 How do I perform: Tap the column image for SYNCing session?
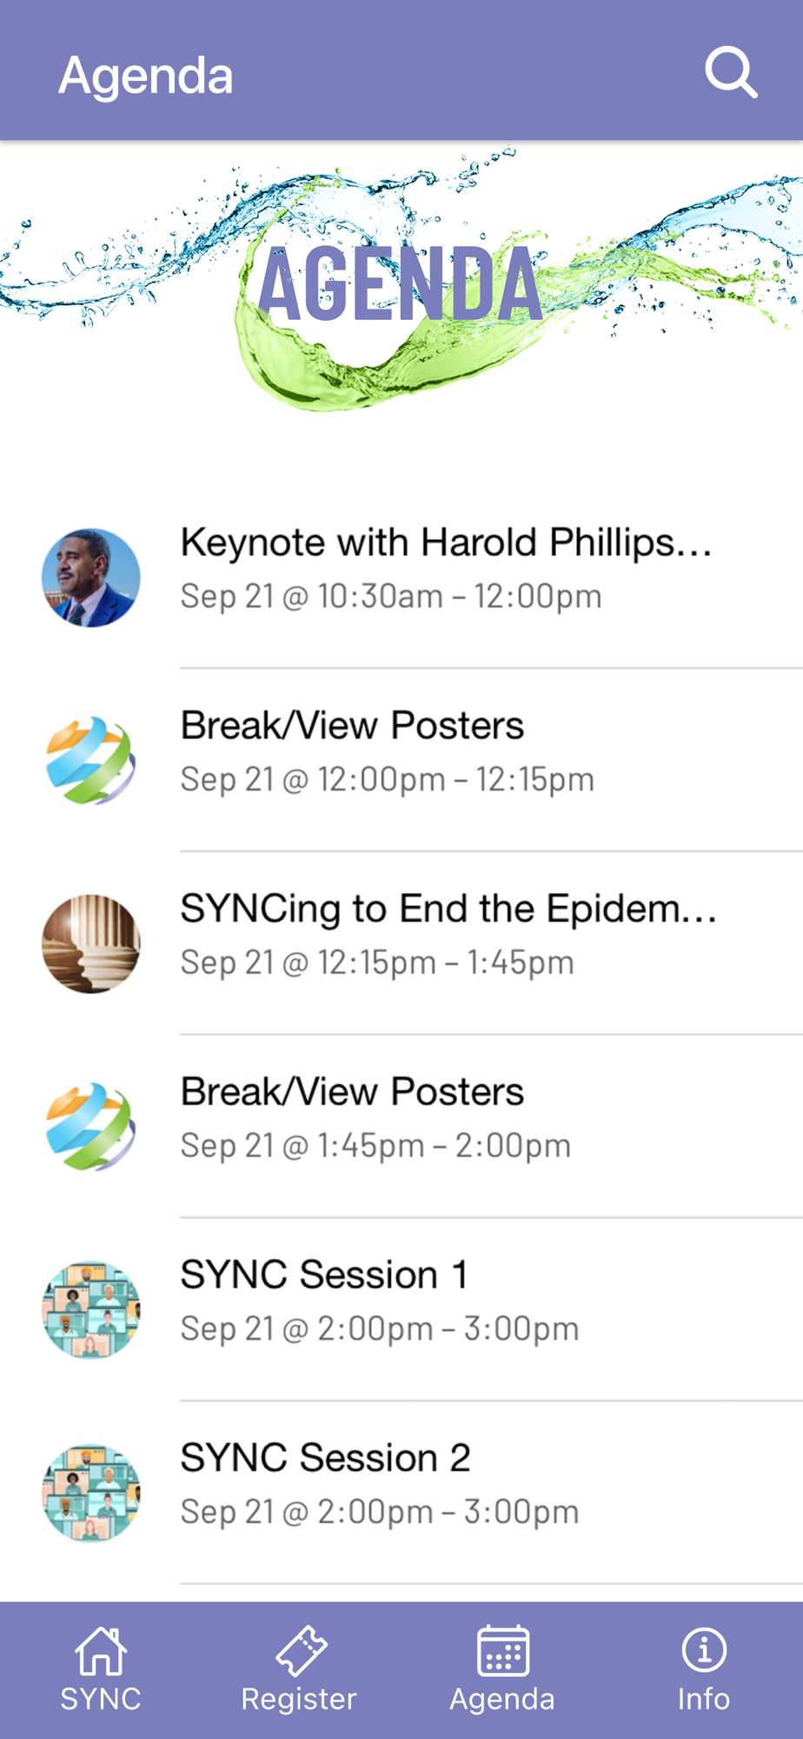(91, 943)
